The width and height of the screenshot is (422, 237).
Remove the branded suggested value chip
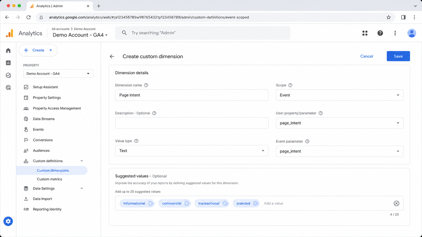[255, 203]
